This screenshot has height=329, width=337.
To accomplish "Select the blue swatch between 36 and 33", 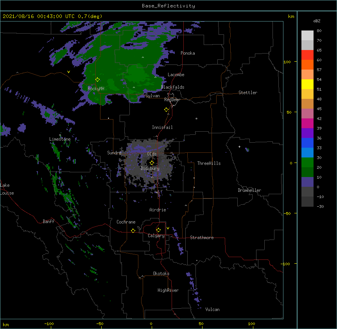I will click(307, 143).
